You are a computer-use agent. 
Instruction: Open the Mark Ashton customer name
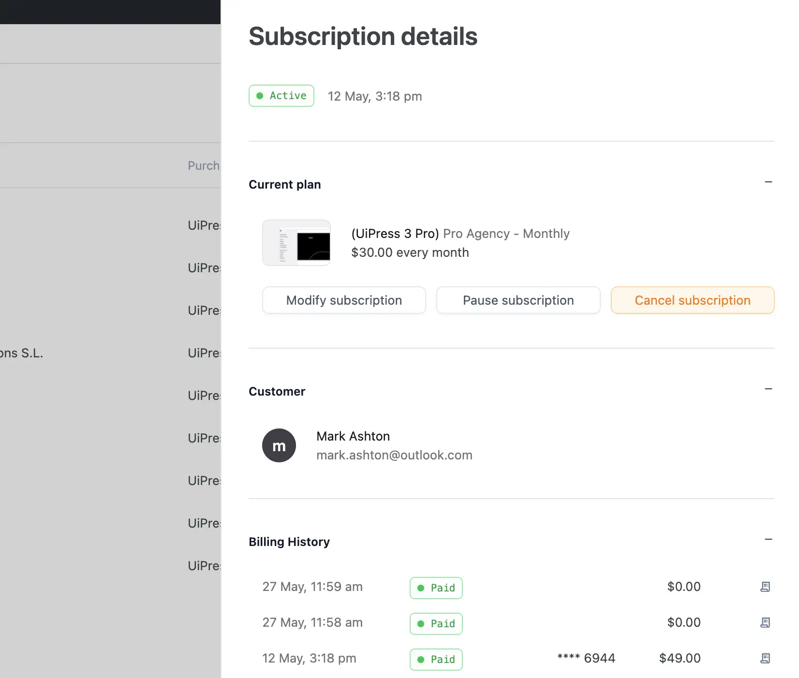(353, 436)
